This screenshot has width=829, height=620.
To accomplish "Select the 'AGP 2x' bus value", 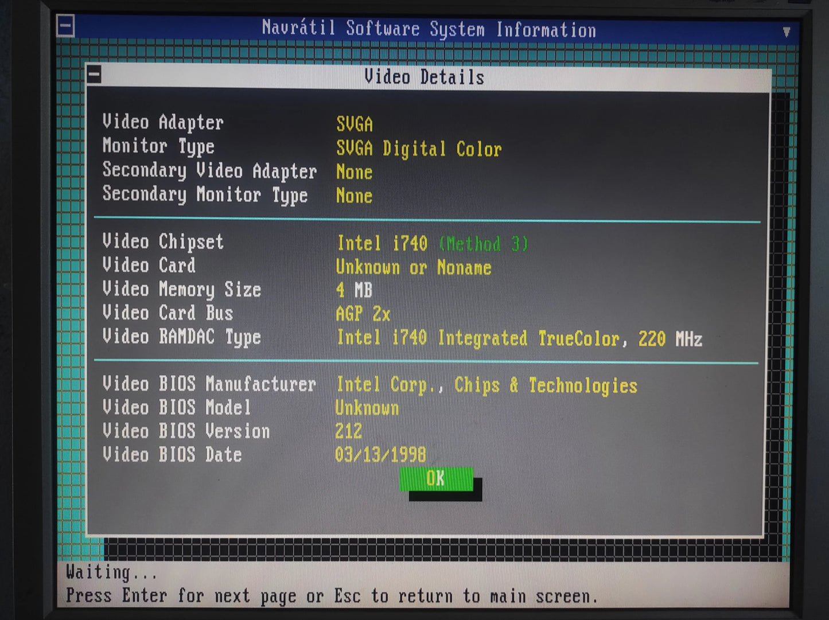I will [x=363, y=314].
